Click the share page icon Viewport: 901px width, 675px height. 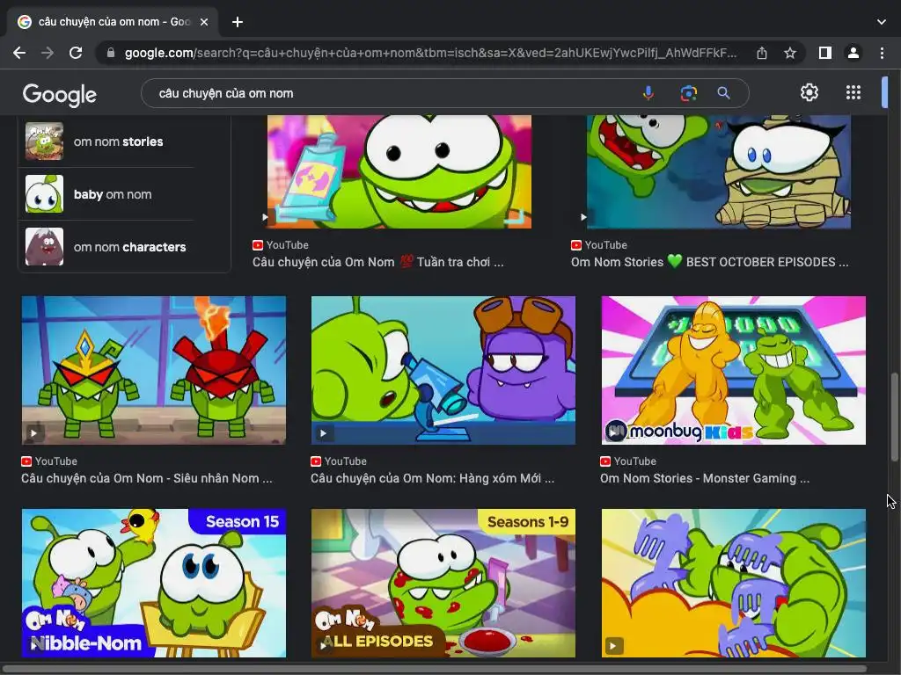(762, 53)
